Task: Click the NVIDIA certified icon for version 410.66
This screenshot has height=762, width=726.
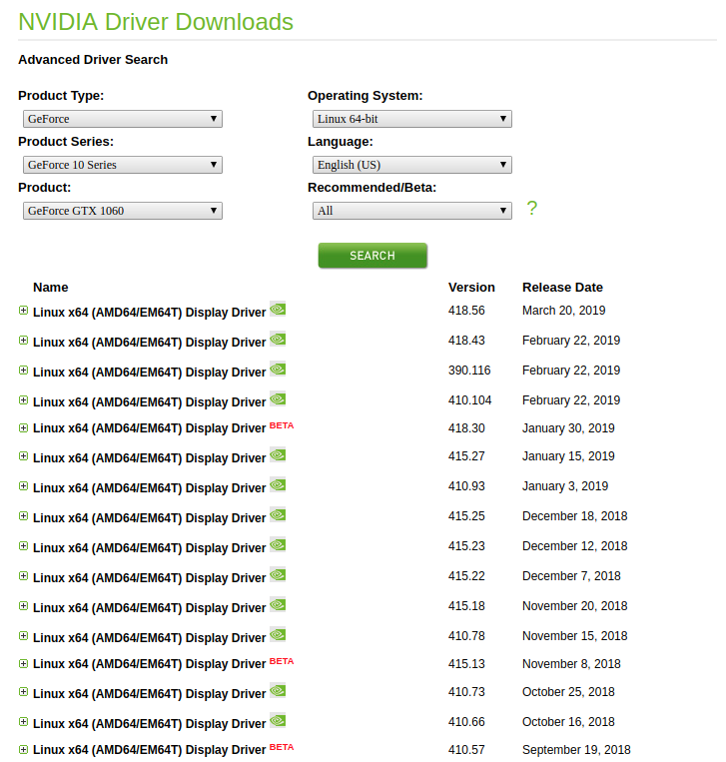Action: (x=278, y=721)
